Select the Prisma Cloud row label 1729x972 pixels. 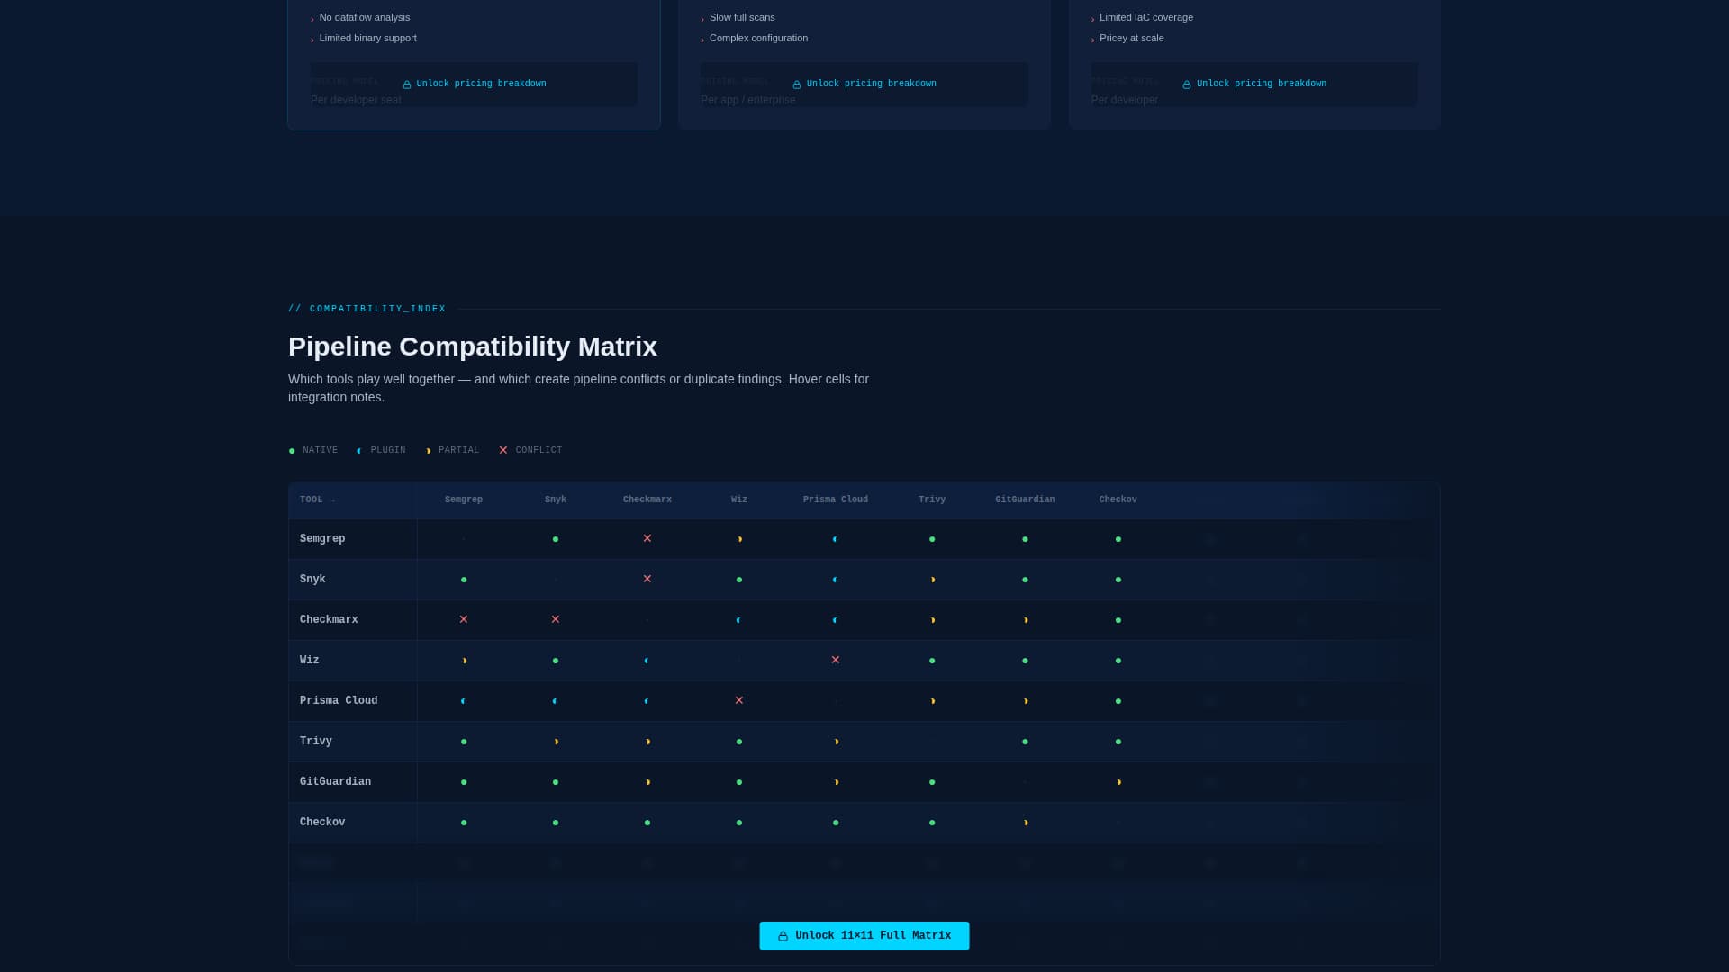coord(339,701)
